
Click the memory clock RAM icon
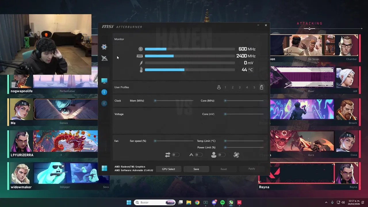(140, 56)
